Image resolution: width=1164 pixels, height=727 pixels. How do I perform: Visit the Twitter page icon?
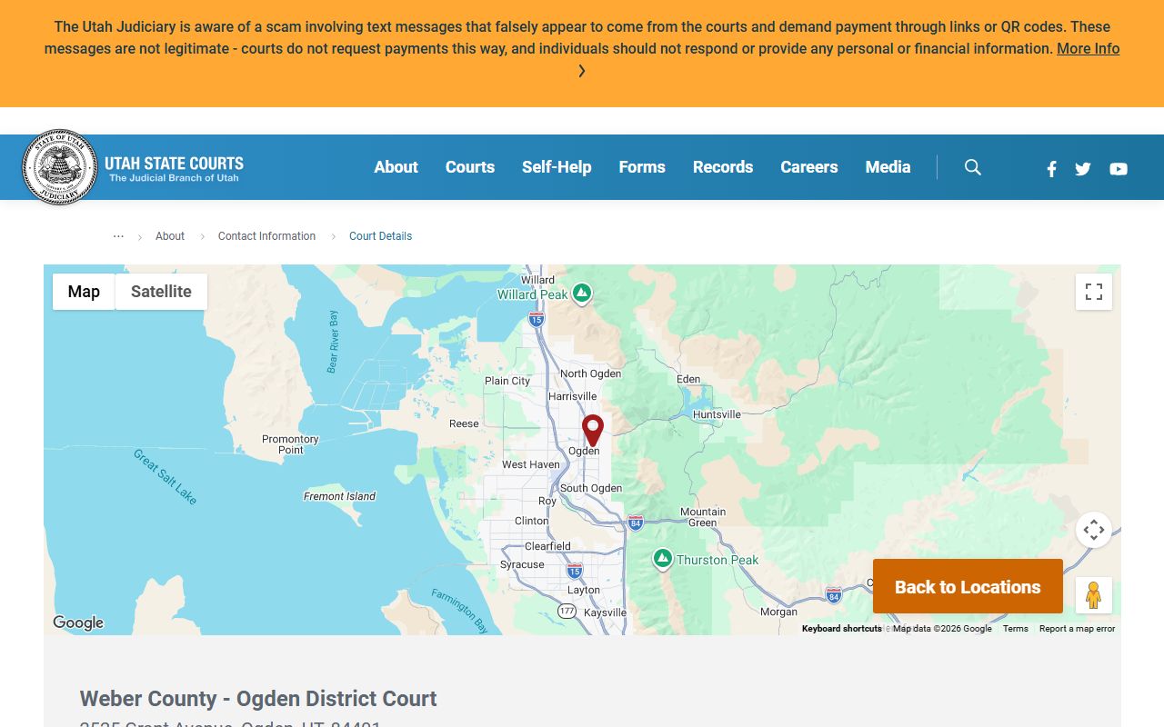[x=1082, y=168]
